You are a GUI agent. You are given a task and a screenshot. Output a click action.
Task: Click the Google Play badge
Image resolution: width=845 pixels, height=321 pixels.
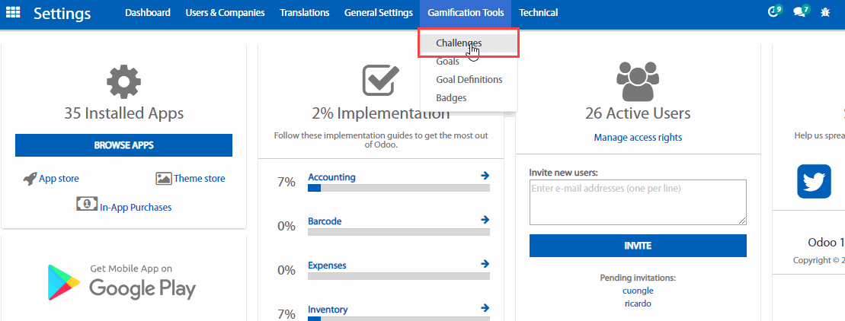[123, 281]
